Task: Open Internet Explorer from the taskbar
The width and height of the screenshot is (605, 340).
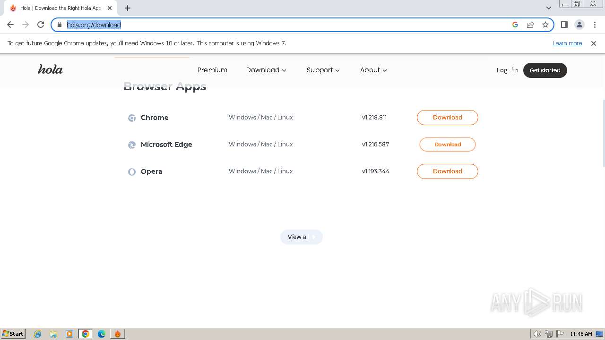Action: coord(38,334)
